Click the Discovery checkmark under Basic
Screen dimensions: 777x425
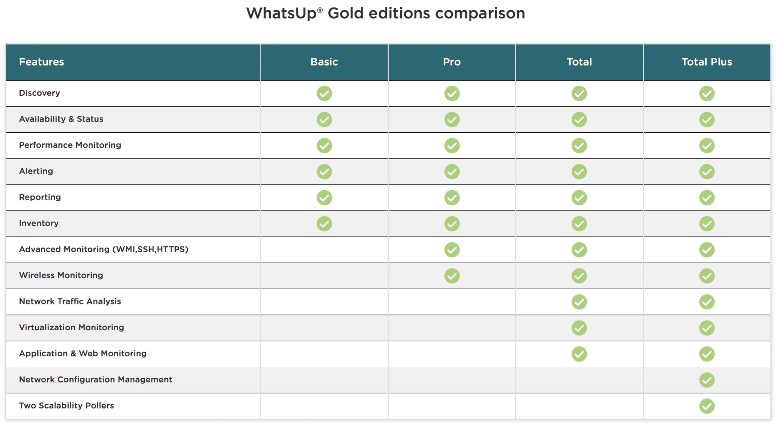click(324, 93)
